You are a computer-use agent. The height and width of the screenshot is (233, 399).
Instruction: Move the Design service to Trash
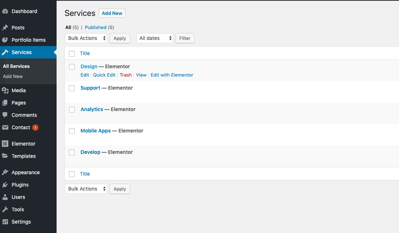coord(126,75)
